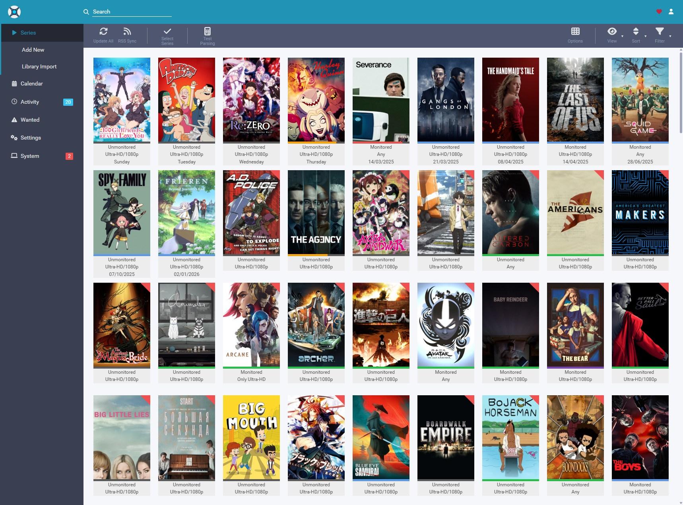Click the red heart donate icon
Viewport: 683px width, 505px height.
(659, 12)
